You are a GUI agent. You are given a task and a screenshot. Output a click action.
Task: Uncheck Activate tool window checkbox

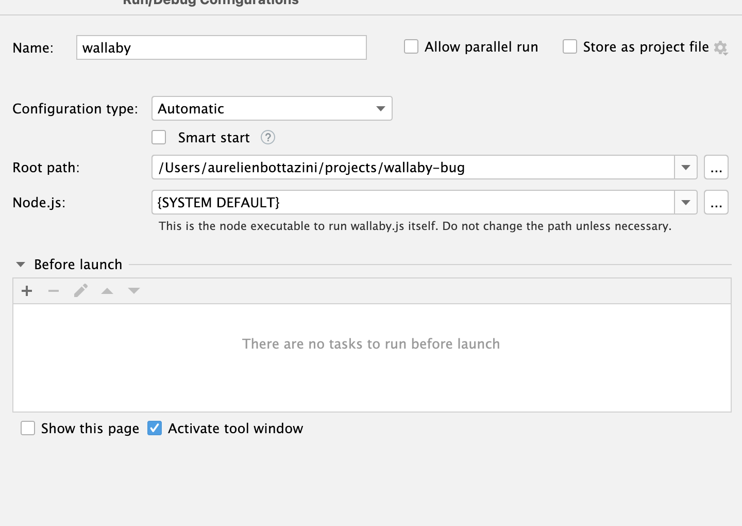155,429
